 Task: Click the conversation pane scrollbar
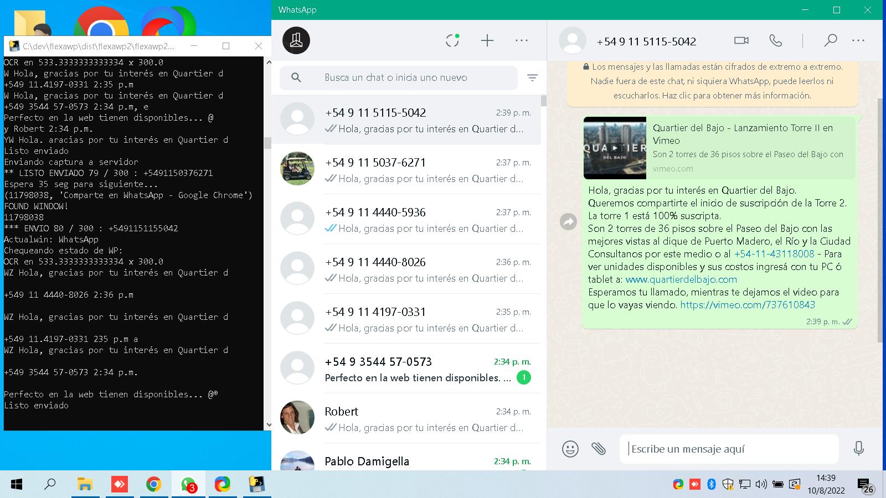point(880,220)
